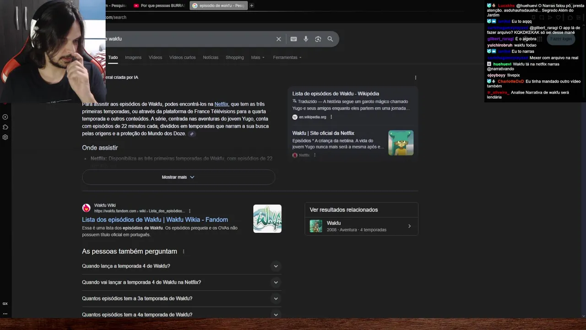Viewport: 586px width, 330px height.
Task: Switch to the 'Por que pessoas BURRAS' YouTube tab
Action: click(159, 5)
